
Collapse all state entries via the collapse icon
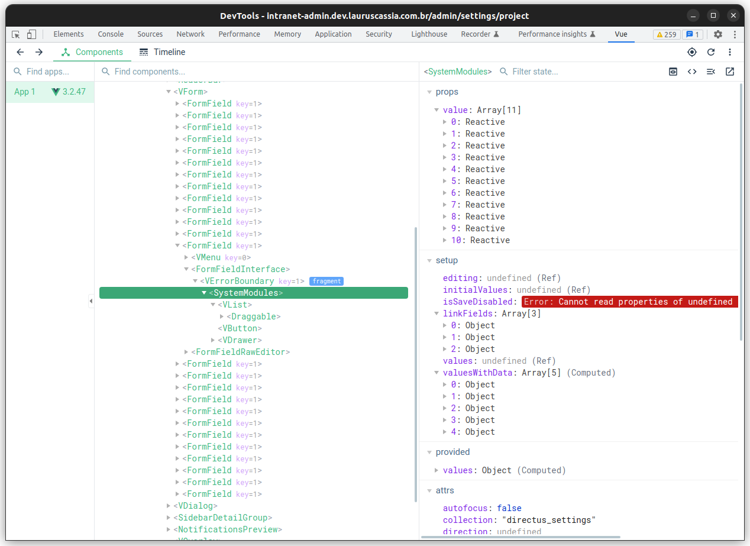[711, 72]
